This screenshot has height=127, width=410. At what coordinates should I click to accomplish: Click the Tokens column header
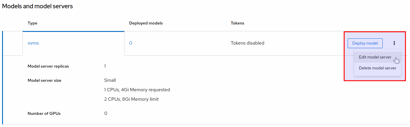pyautogui.click(x=237, y=23)
